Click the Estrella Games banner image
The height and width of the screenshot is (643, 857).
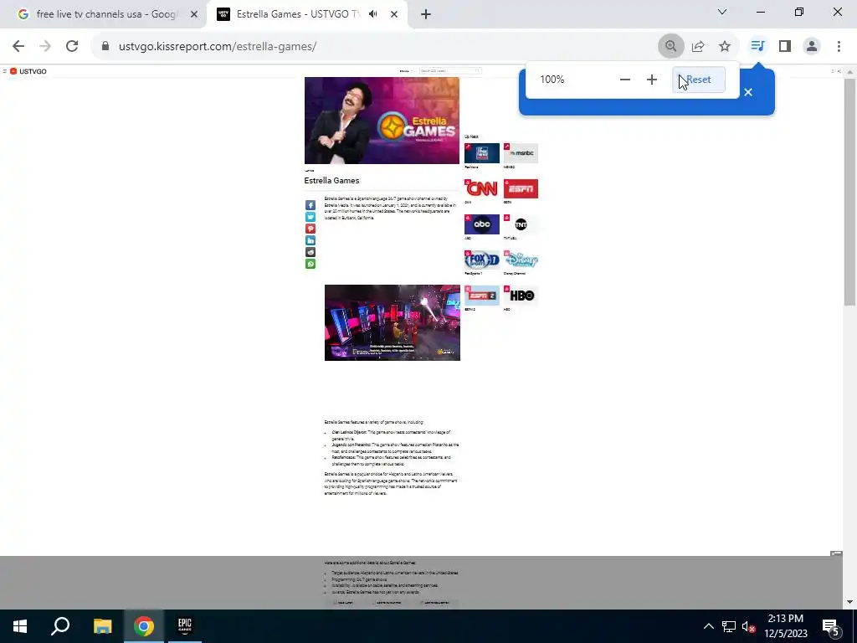[x=382, y=121]
